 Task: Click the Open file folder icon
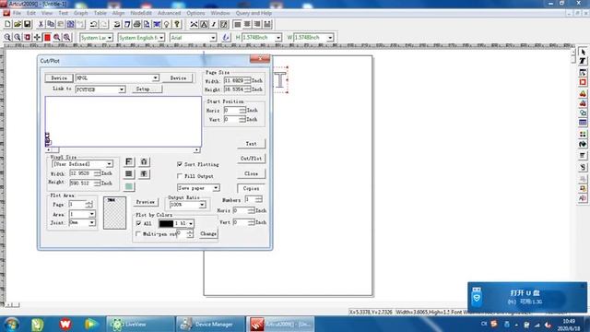[x=18, y=25]
